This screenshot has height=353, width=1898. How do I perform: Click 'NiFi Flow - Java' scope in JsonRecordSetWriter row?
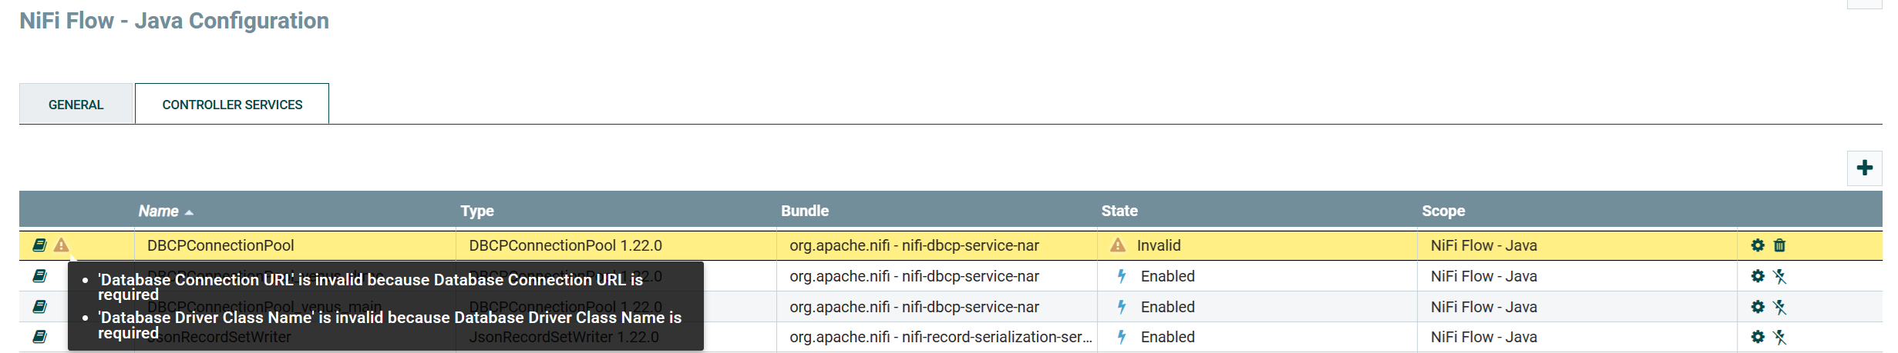(1484, 337)
